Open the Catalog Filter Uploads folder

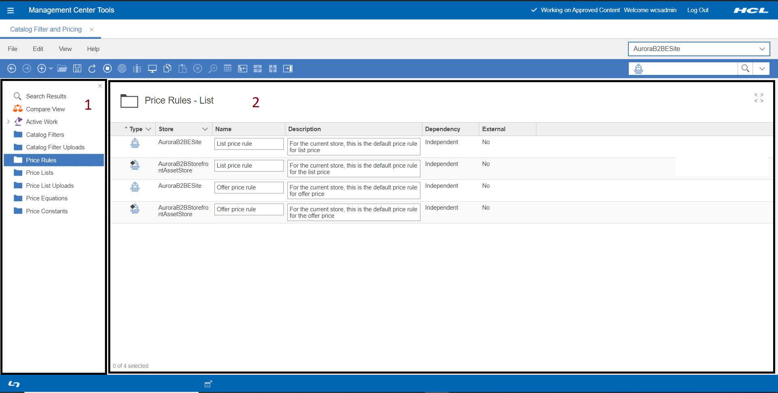pos(55,147)
